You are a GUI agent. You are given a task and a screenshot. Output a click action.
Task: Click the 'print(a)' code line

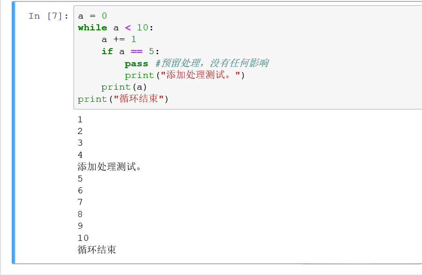[x=124, y=87]
